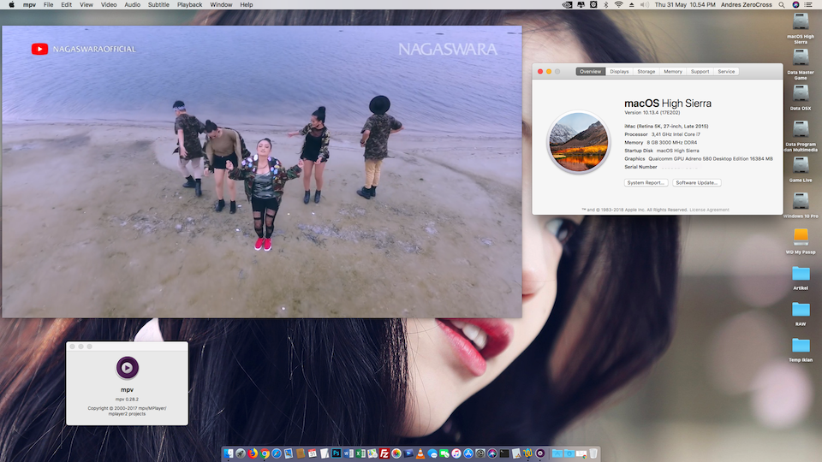Launch Launchpad rocket icon in dock

coord(241,453)
